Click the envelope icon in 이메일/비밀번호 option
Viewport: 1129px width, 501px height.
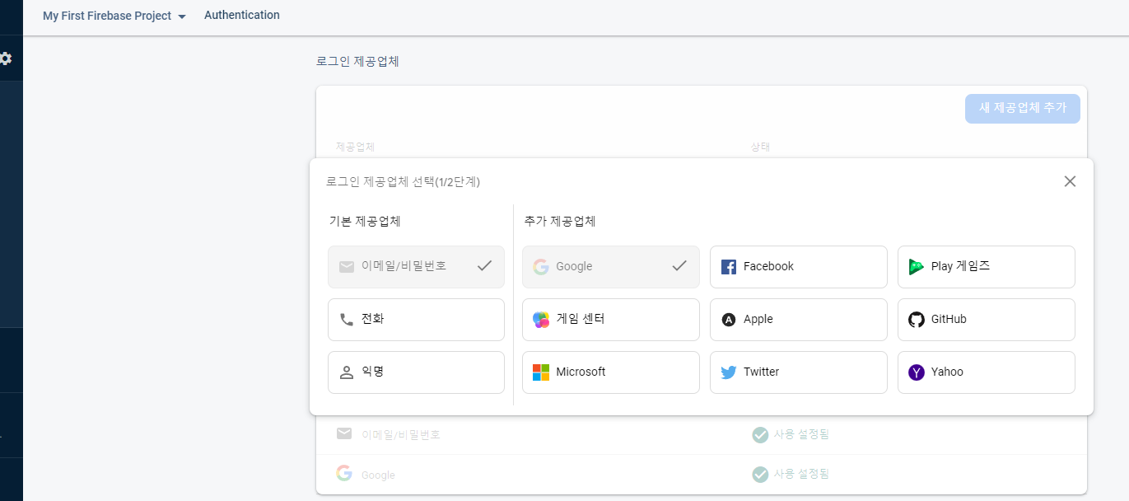(346, 267)
